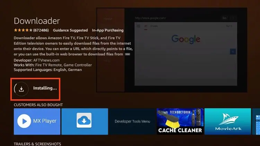Click the hamburger menu icon in browser preview

[139, 26]
